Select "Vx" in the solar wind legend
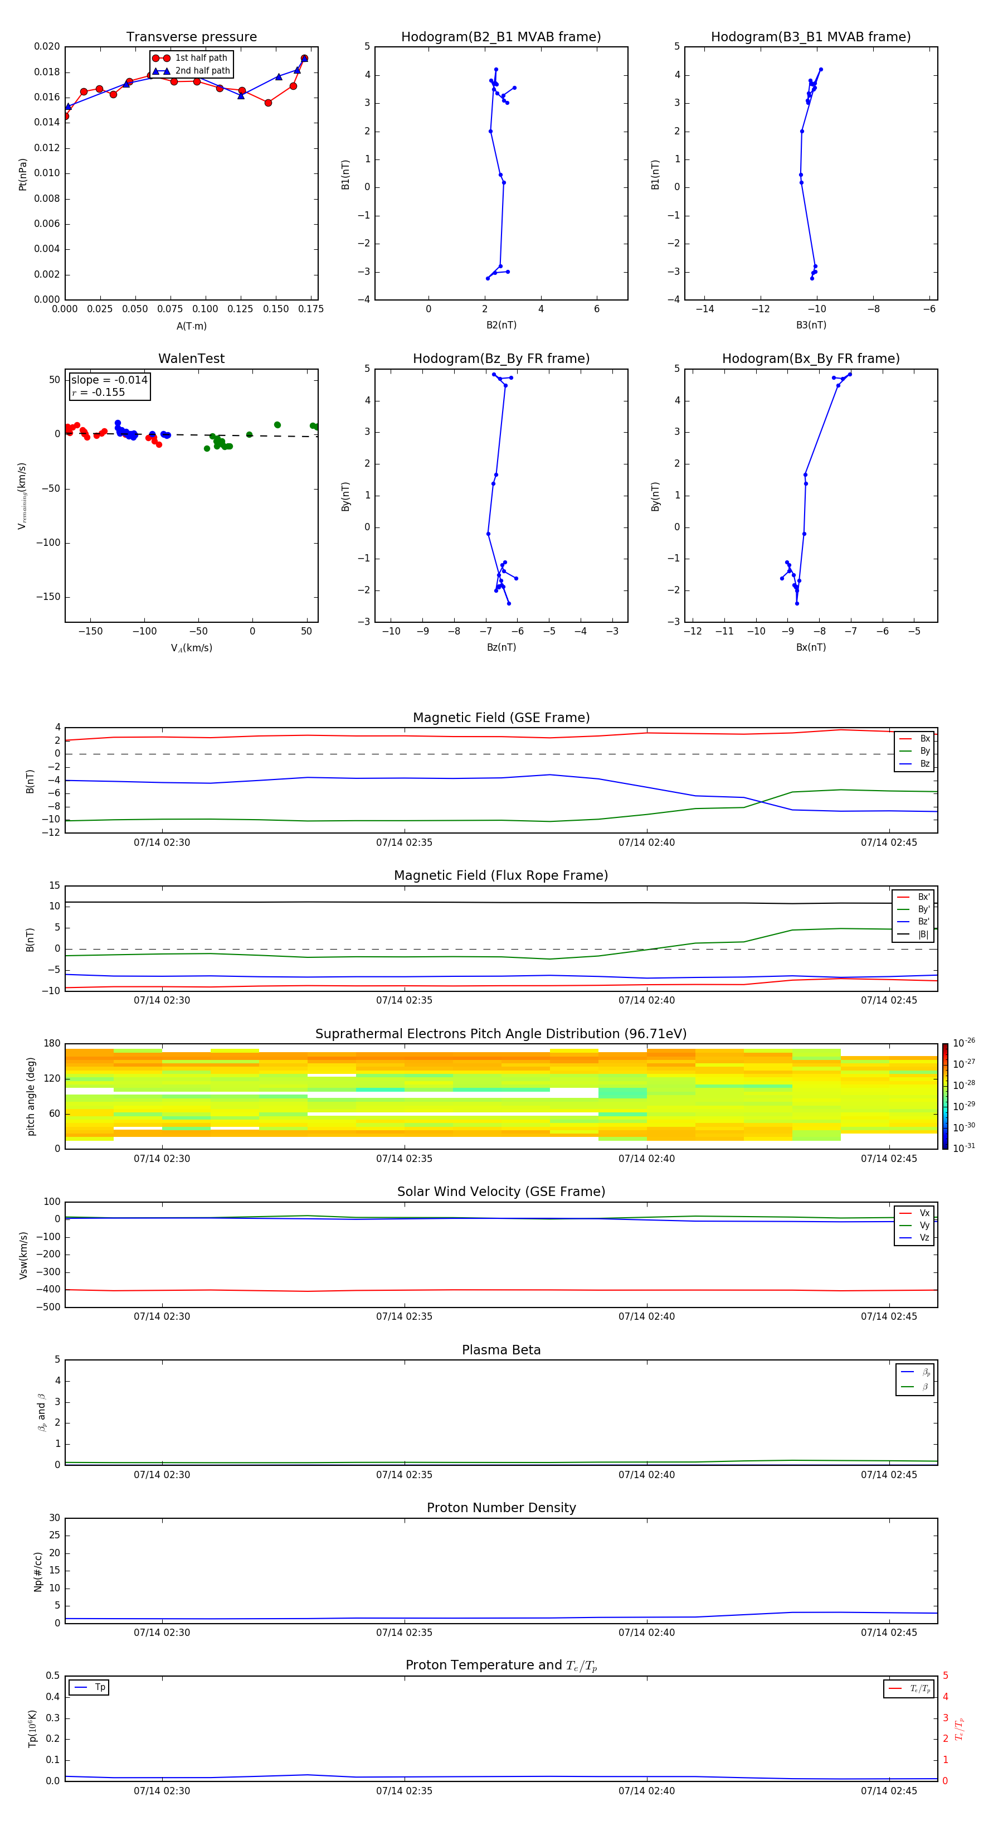Viewport: 1003px width, 1840px height. point(914,1213)
